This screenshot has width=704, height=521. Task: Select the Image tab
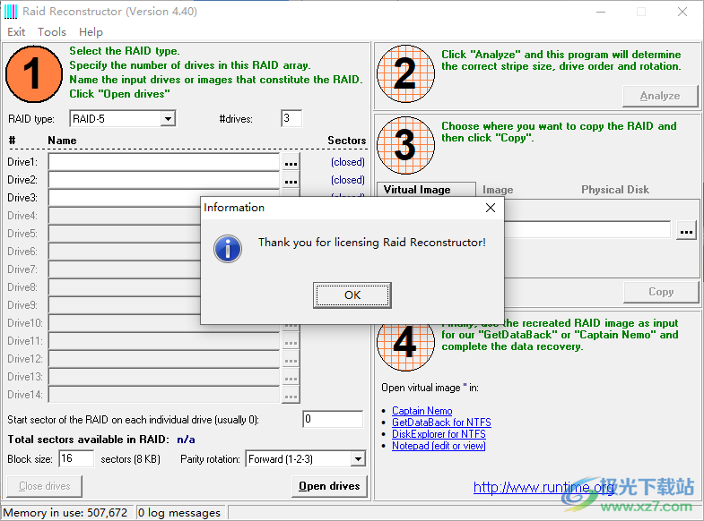498,190
